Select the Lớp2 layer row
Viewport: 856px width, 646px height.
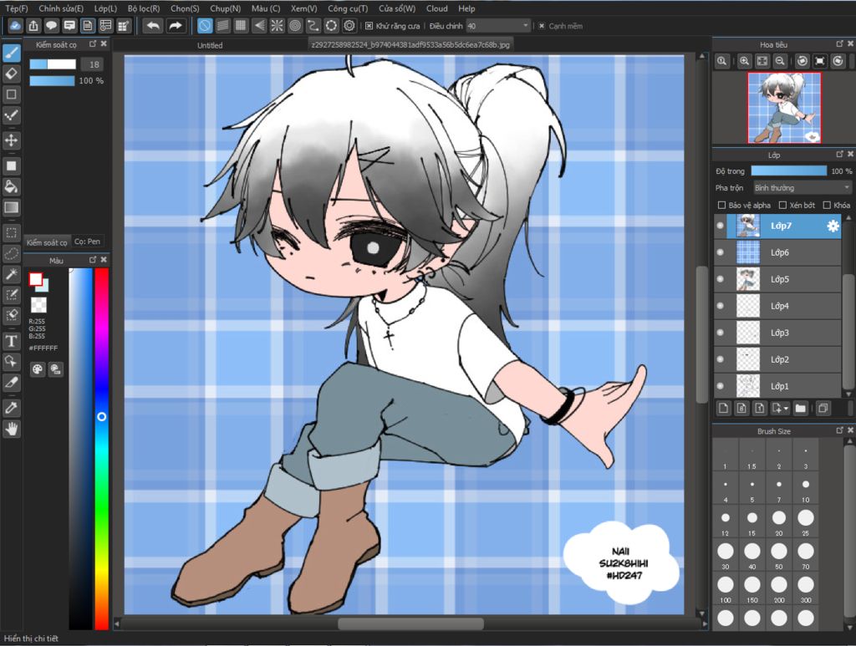(777, 359)
